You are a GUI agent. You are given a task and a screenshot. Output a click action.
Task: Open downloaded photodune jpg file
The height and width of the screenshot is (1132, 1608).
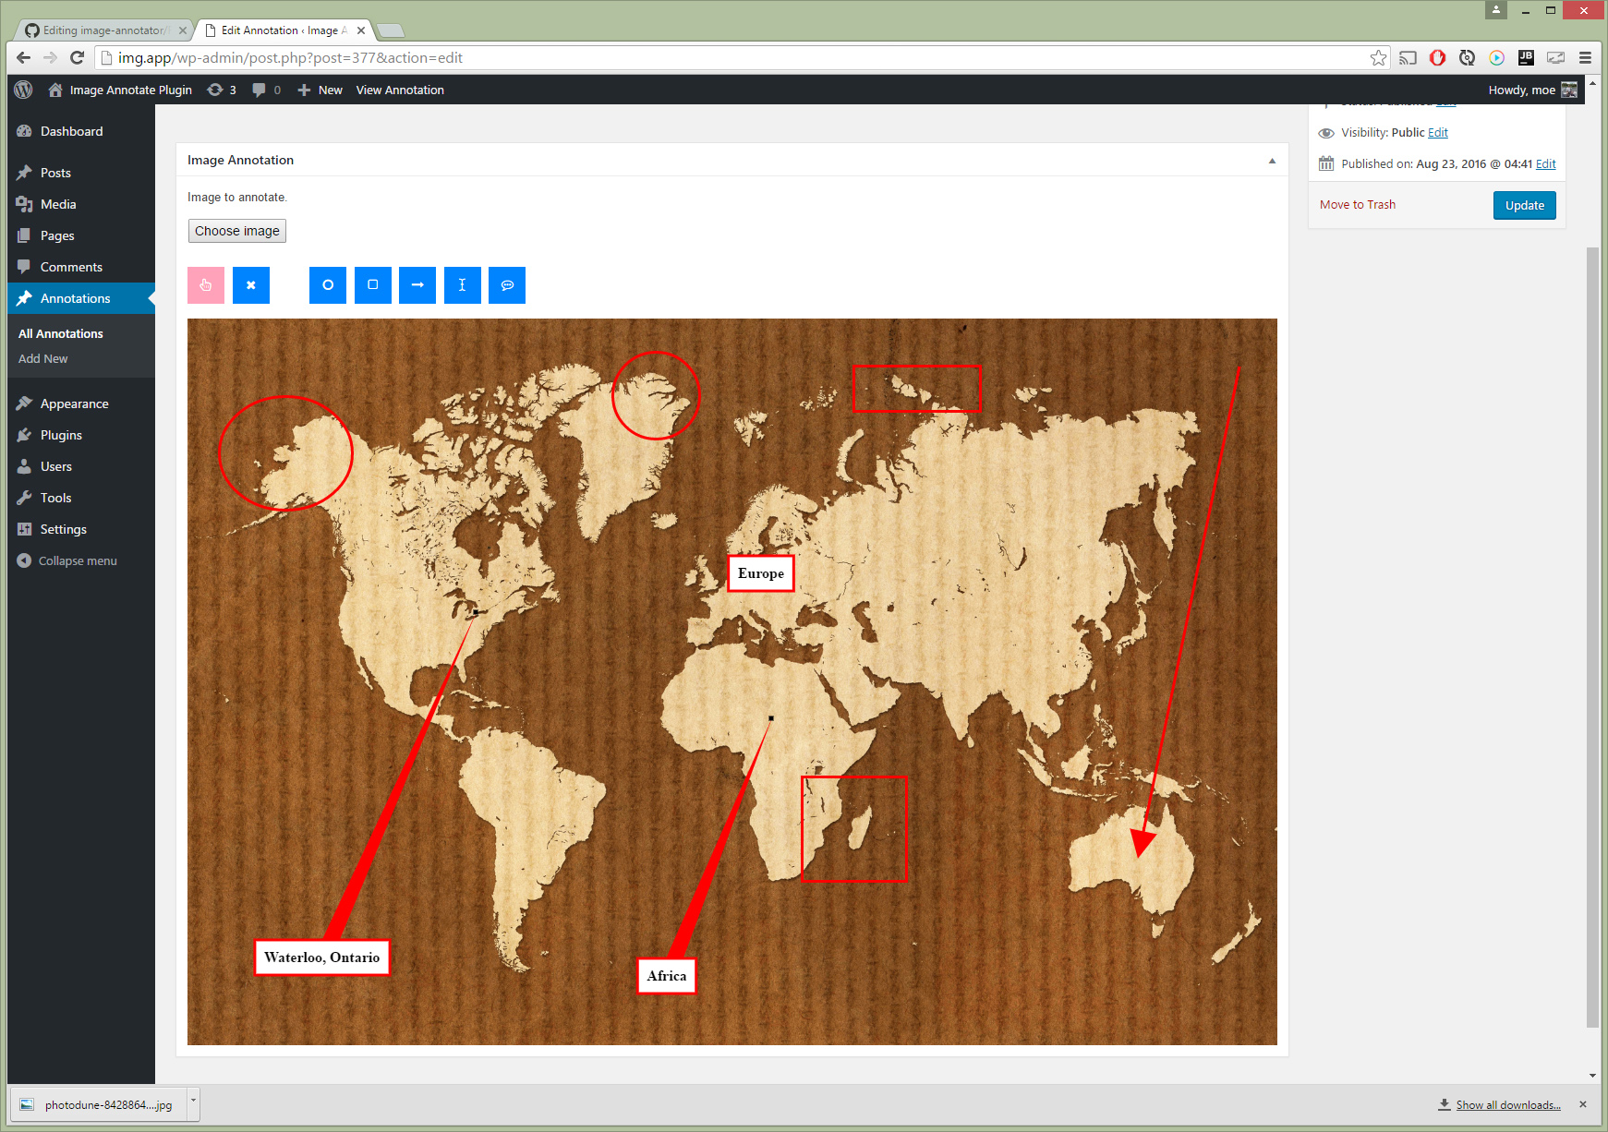(x=98, y=1104)
